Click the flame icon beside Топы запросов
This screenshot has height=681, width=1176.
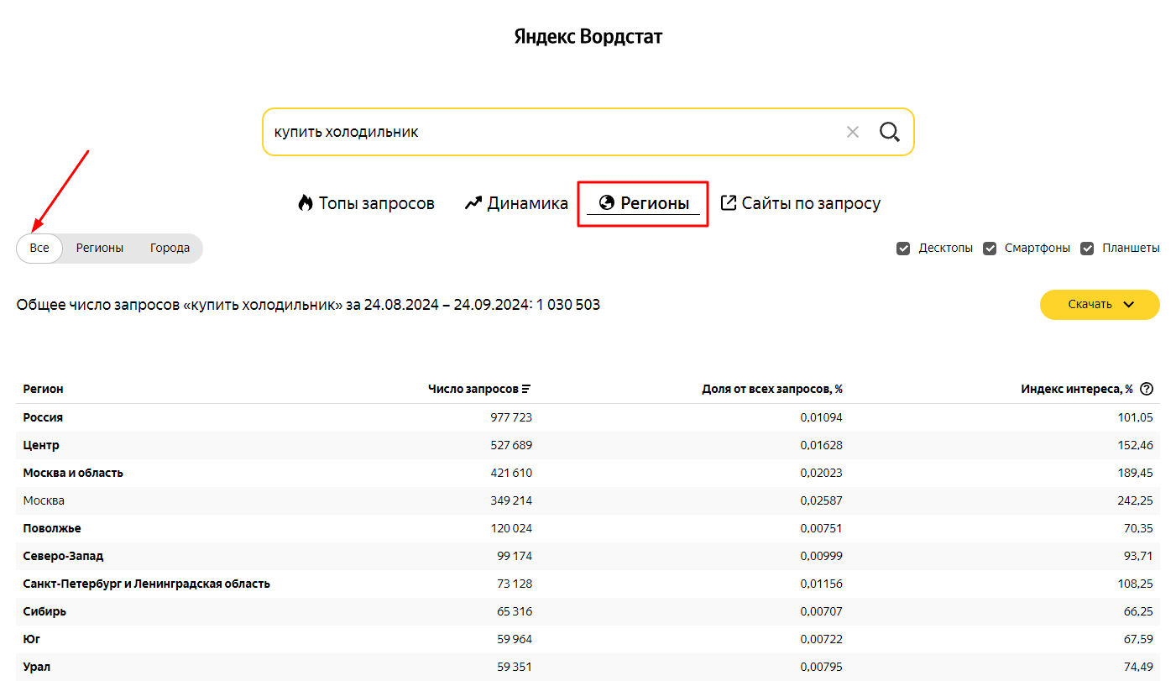(306, 203)
